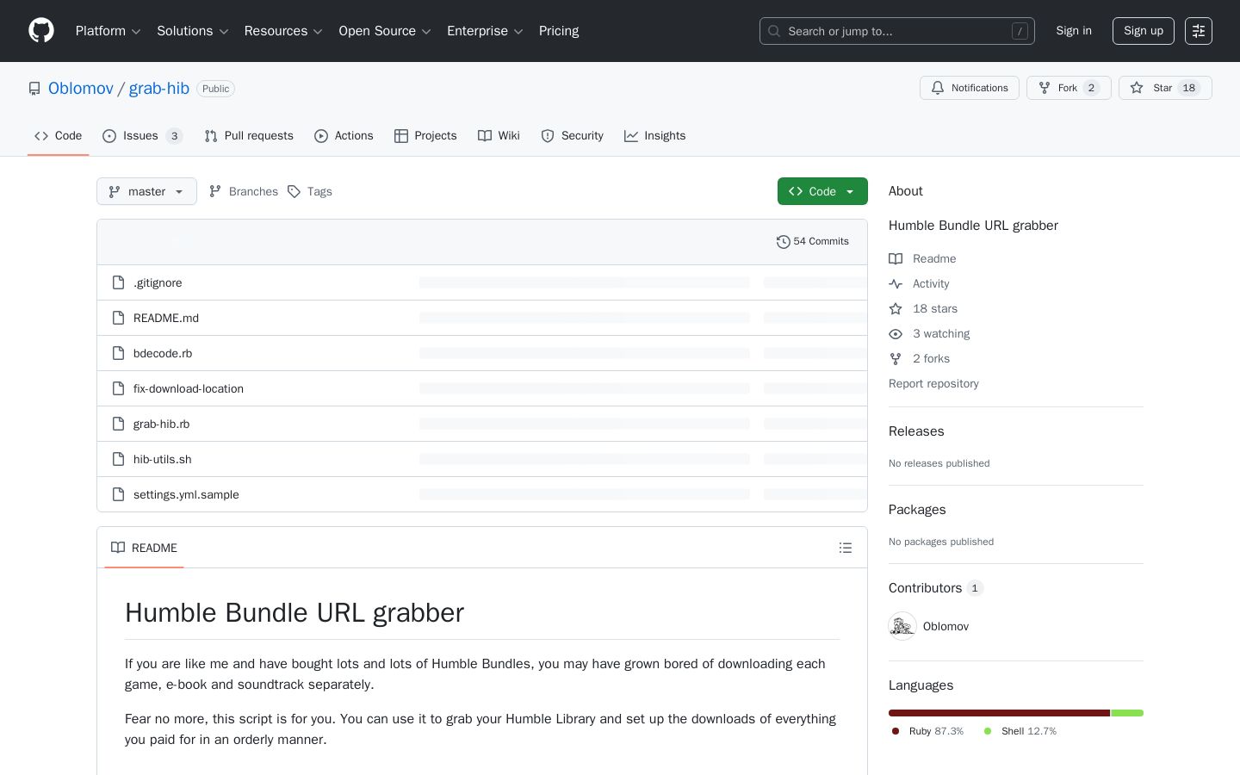Switch to the Actions tab

[x=344, y=136]
